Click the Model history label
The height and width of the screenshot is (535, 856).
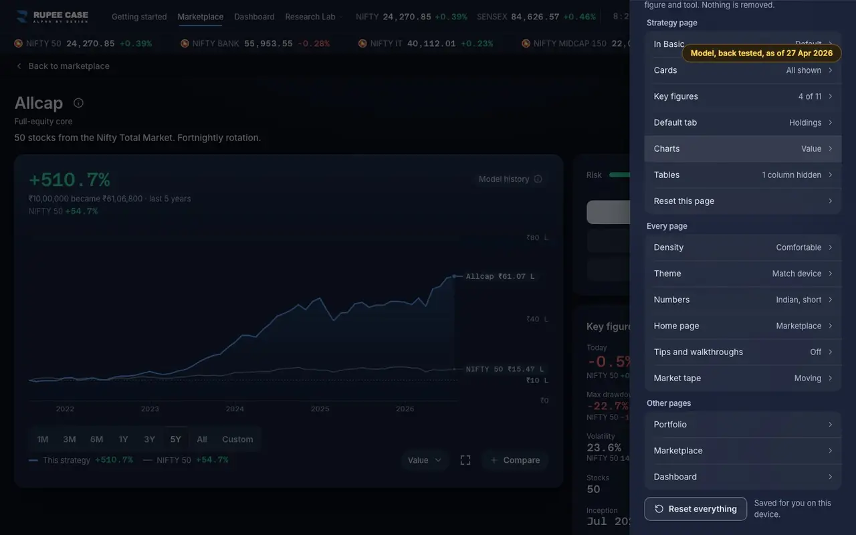[504, 179]
